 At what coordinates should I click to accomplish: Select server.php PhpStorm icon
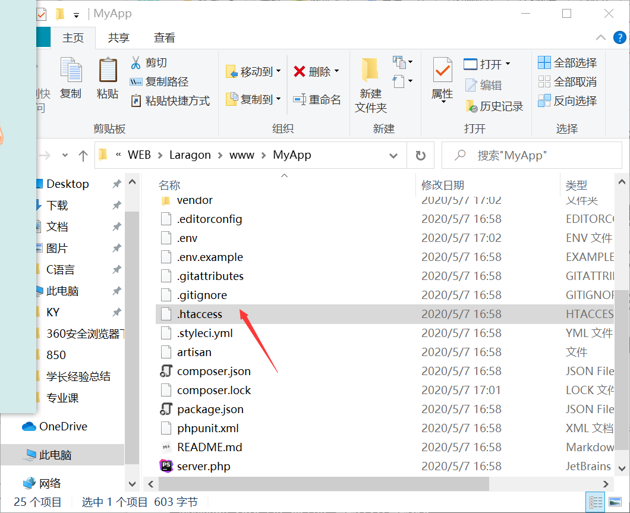point(166,466)
